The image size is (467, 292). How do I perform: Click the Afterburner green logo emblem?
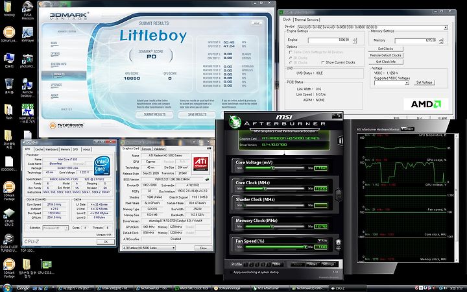coord(235,121)
